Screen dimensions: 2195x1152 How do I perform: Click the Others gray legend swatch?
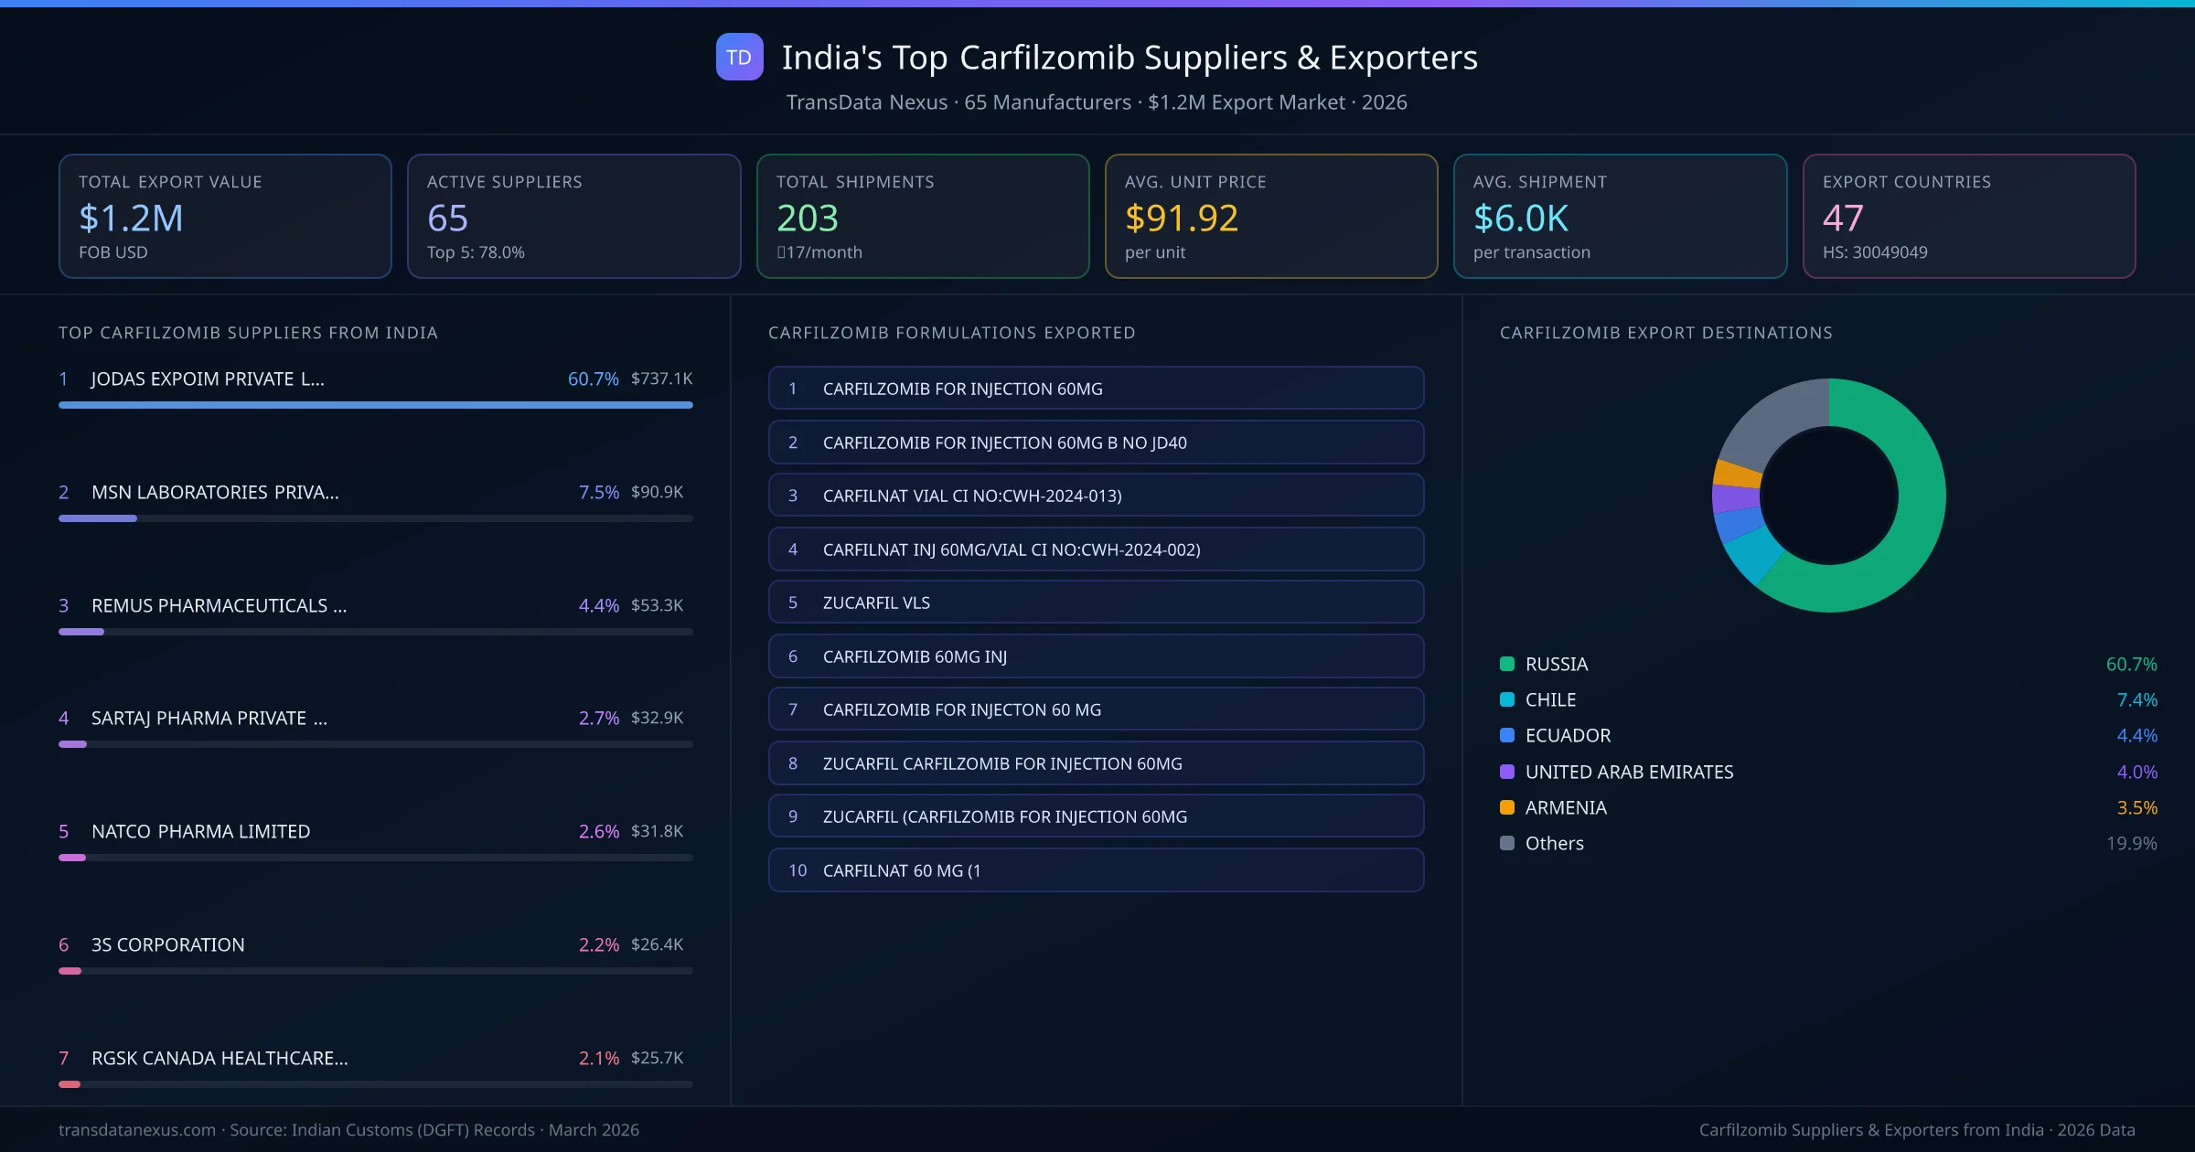coord(1507,843)
